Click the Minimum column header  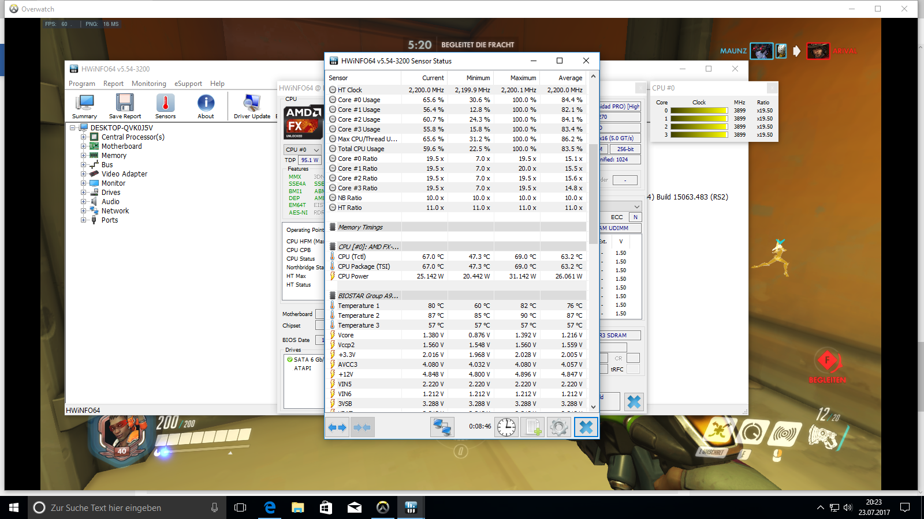(x=471, y=78)
